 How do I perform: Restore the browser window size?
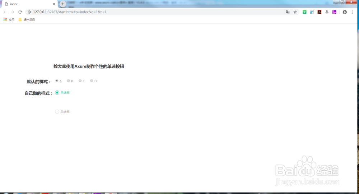[342, 2]
